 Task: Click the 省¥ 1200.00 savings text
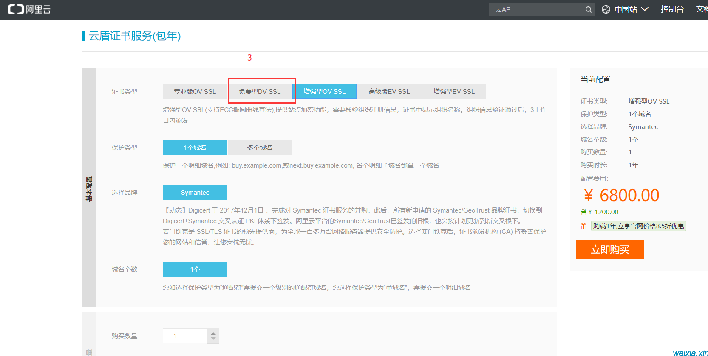[x=599, y=212]
